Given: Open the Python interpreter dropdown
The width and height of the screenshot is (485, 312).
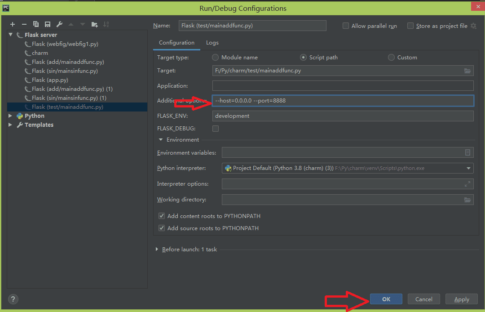Looking at the screenshot, I should pos(468,169).
